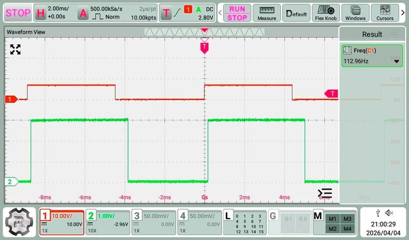409x240 pixels.
Task: Enable math channel M4
Action: tap(347, 229)
